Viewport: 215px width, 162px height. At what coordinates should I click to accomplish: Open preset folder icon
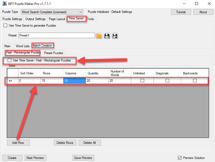(99, 36)
